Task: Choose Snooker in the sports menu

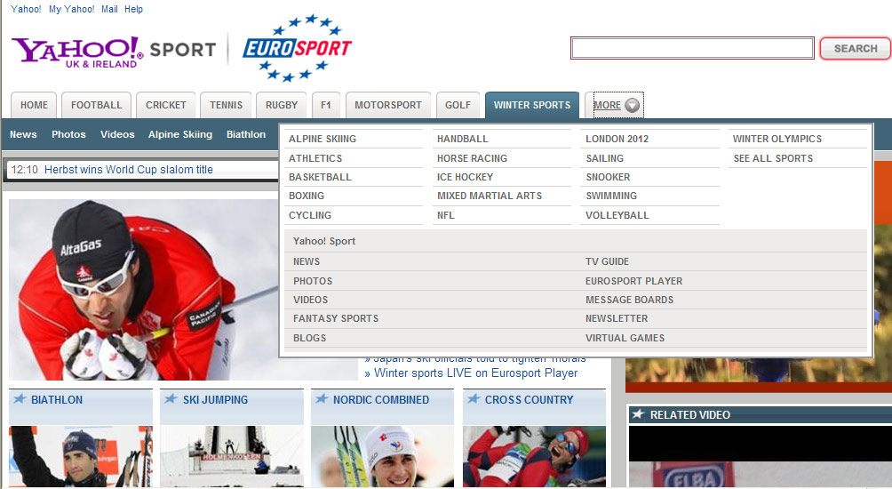Action: pos(608,177)
